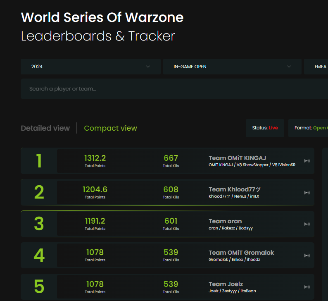Click the 1204.6 Total Points value
Viewport: 328px width, 301px height.
(x=95, y=189)
